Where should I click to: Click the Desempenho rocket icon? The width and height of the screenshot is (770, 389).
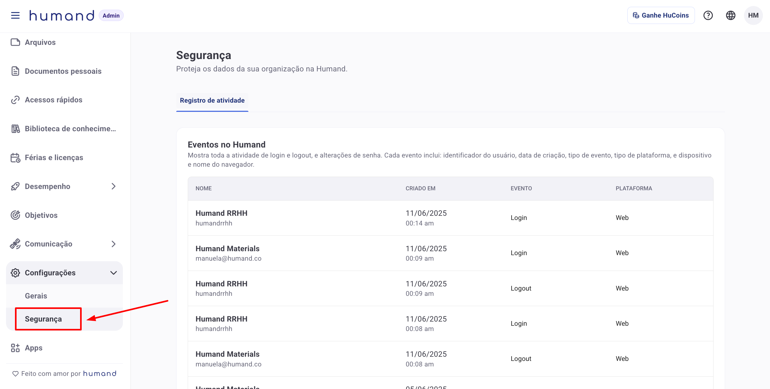point(15,186)
